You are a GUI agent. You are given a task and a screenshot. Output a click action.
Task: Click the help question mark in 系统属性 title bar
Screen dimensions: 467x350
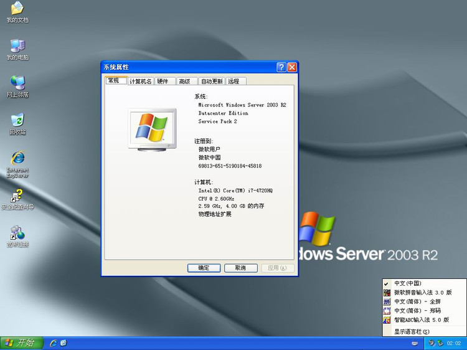(x=281, y=67)
